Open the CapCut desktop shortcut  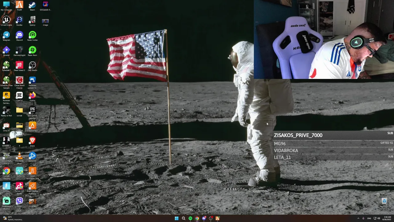click(x=19, y=97)
